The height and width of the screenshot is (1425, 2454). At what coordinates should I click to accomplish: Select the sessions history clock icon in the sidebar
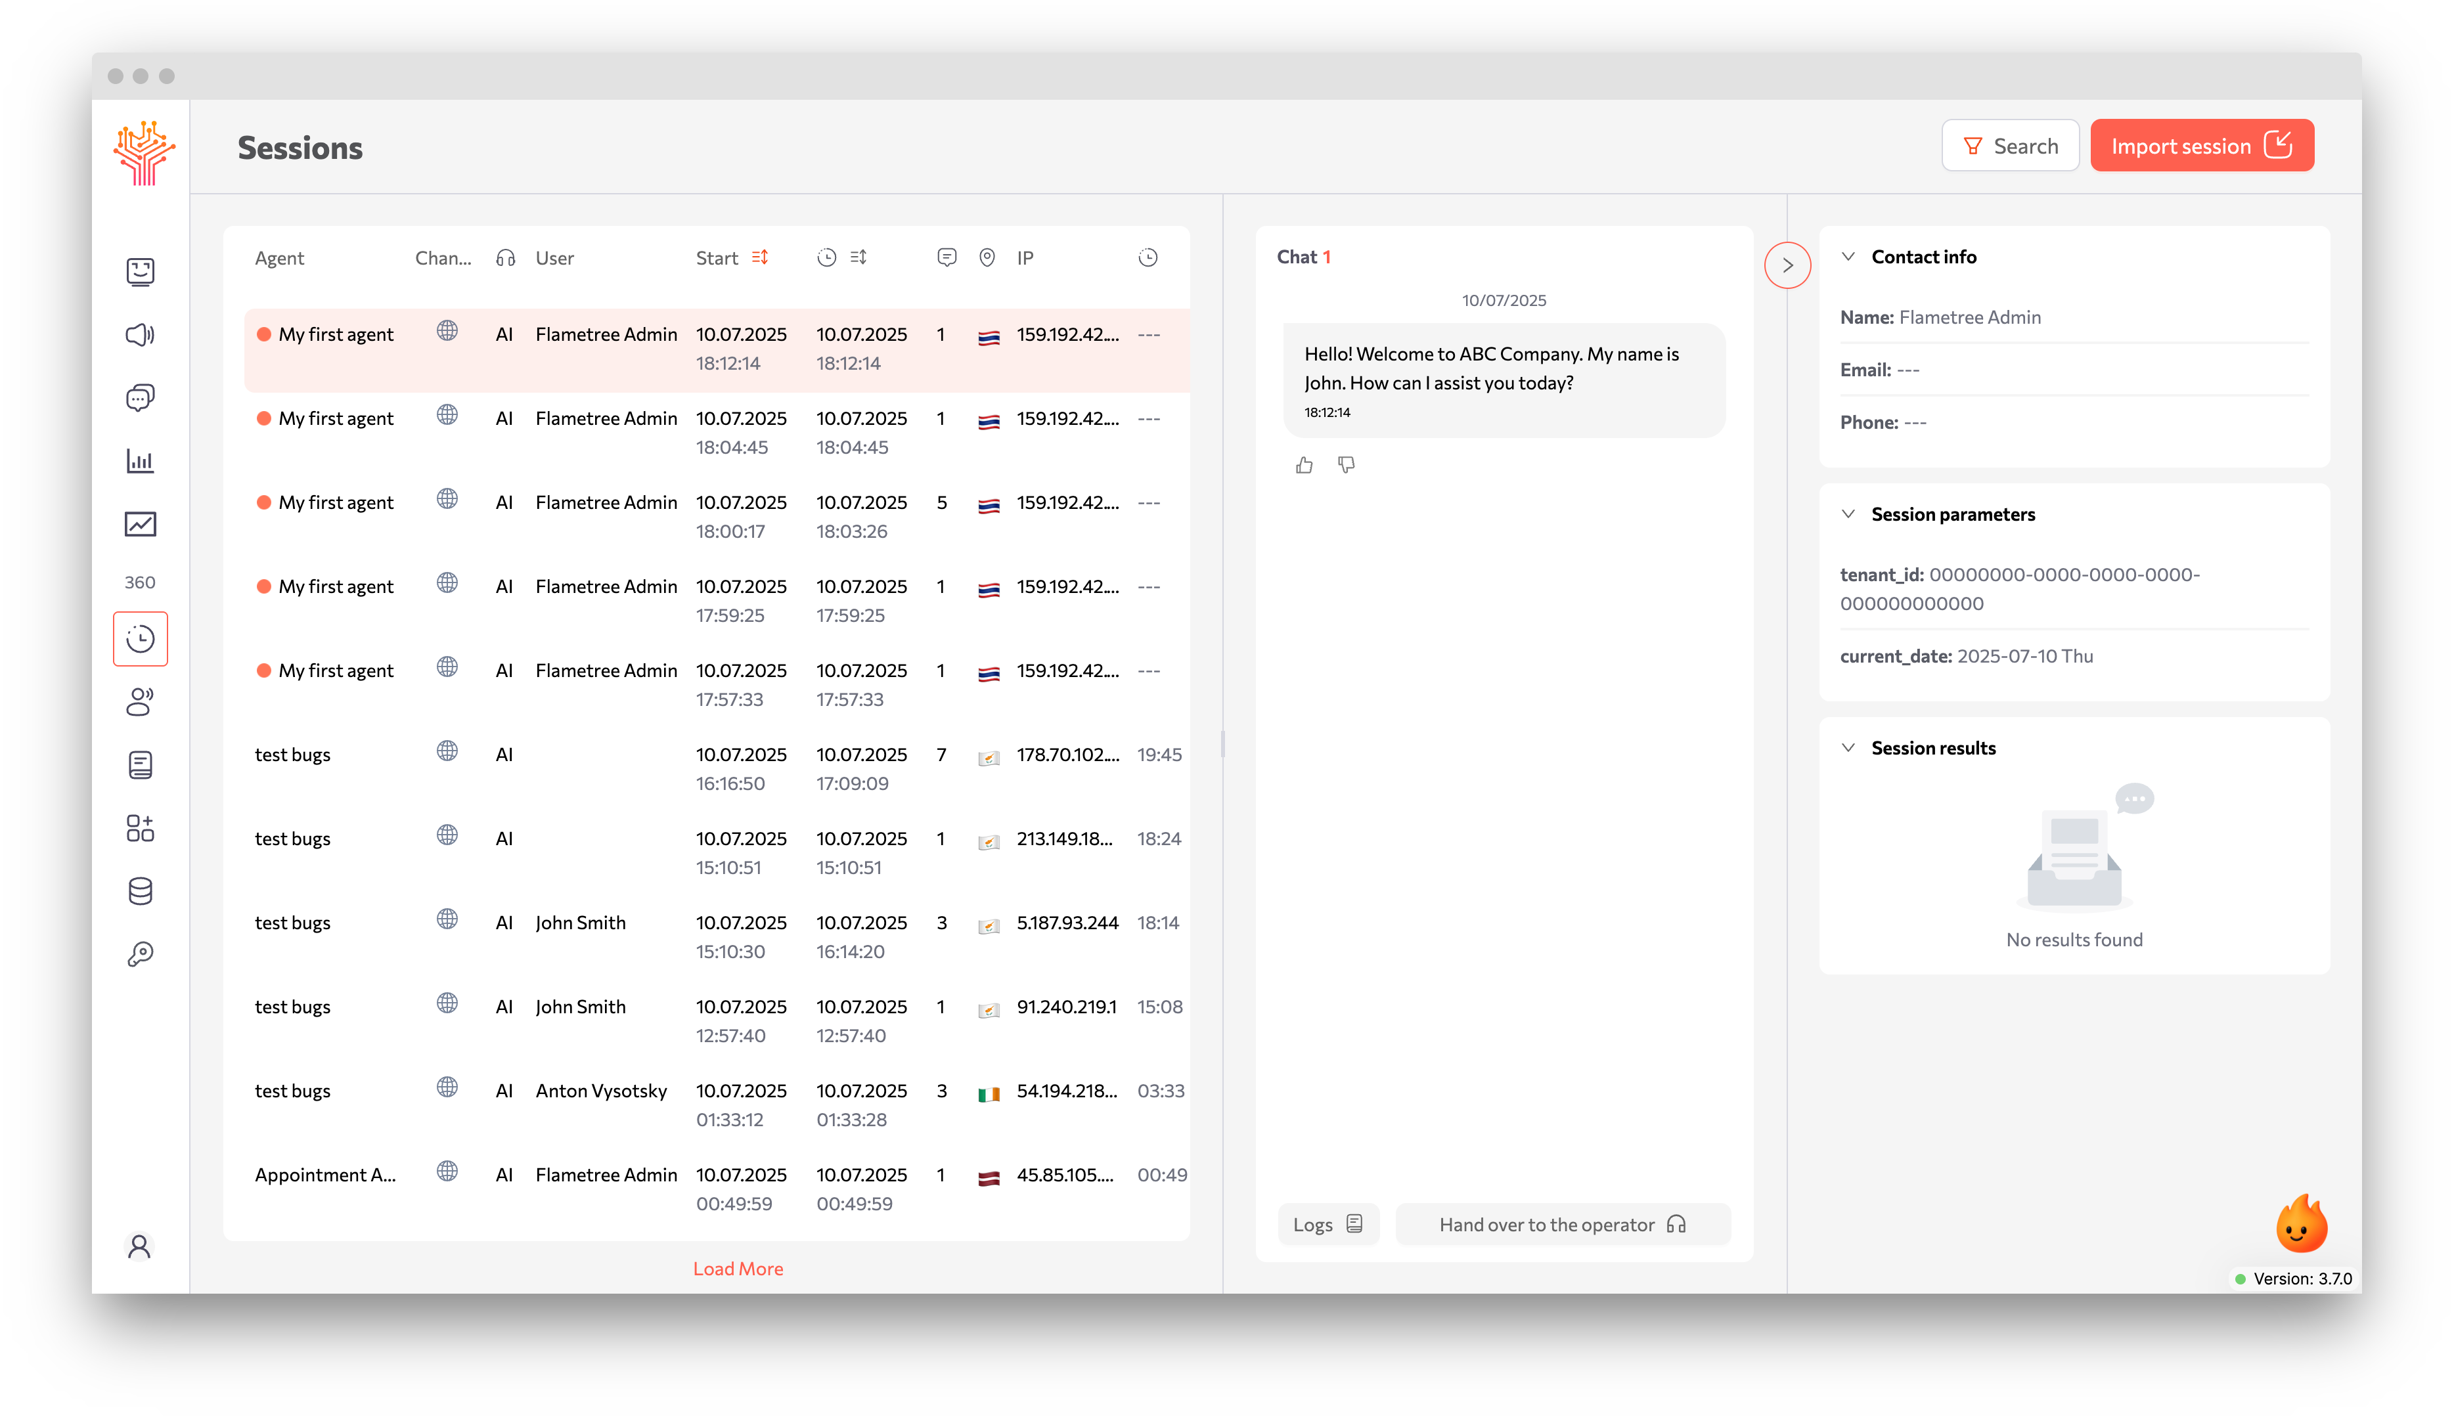140,638
